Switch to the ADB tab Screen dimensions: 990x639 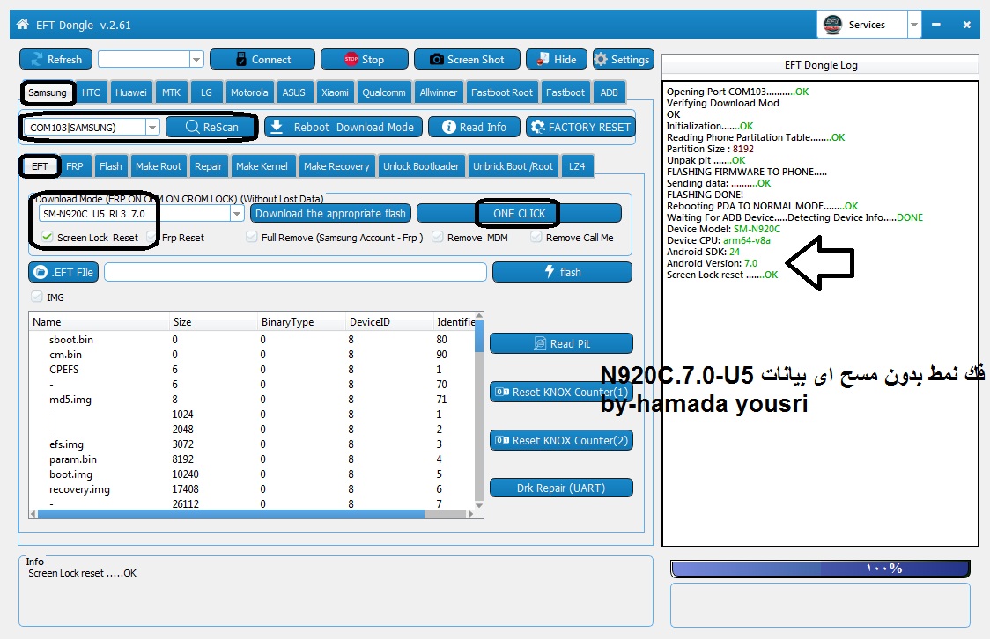click(x=610, y=92)
